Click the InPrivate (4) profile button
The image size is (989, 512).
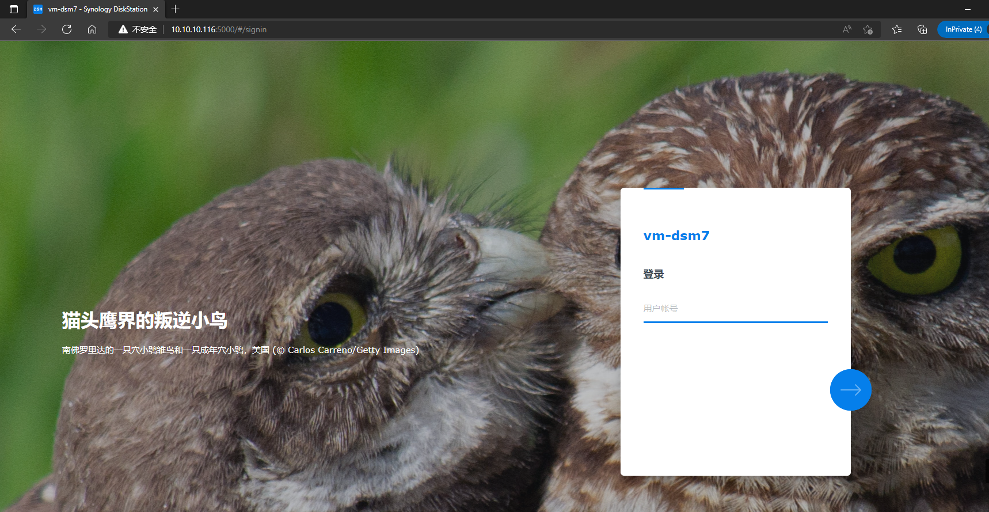point(963,29)
